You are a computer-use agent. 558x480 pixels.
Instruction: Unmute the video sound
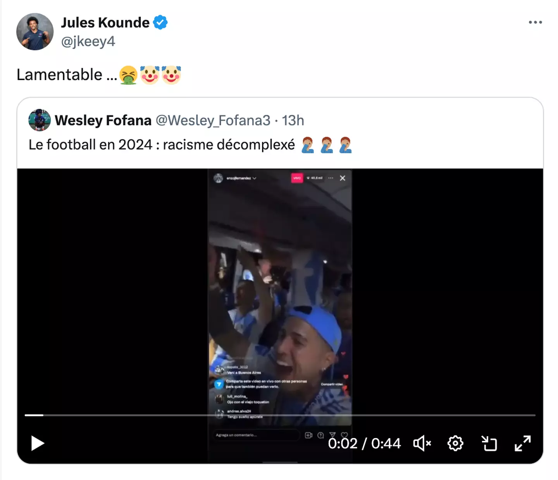pyautogui.click(x=422, y=443)
